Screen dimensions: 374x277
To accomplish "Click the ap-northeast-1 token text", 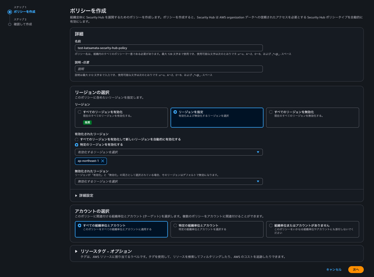I will tap(88, 161).
